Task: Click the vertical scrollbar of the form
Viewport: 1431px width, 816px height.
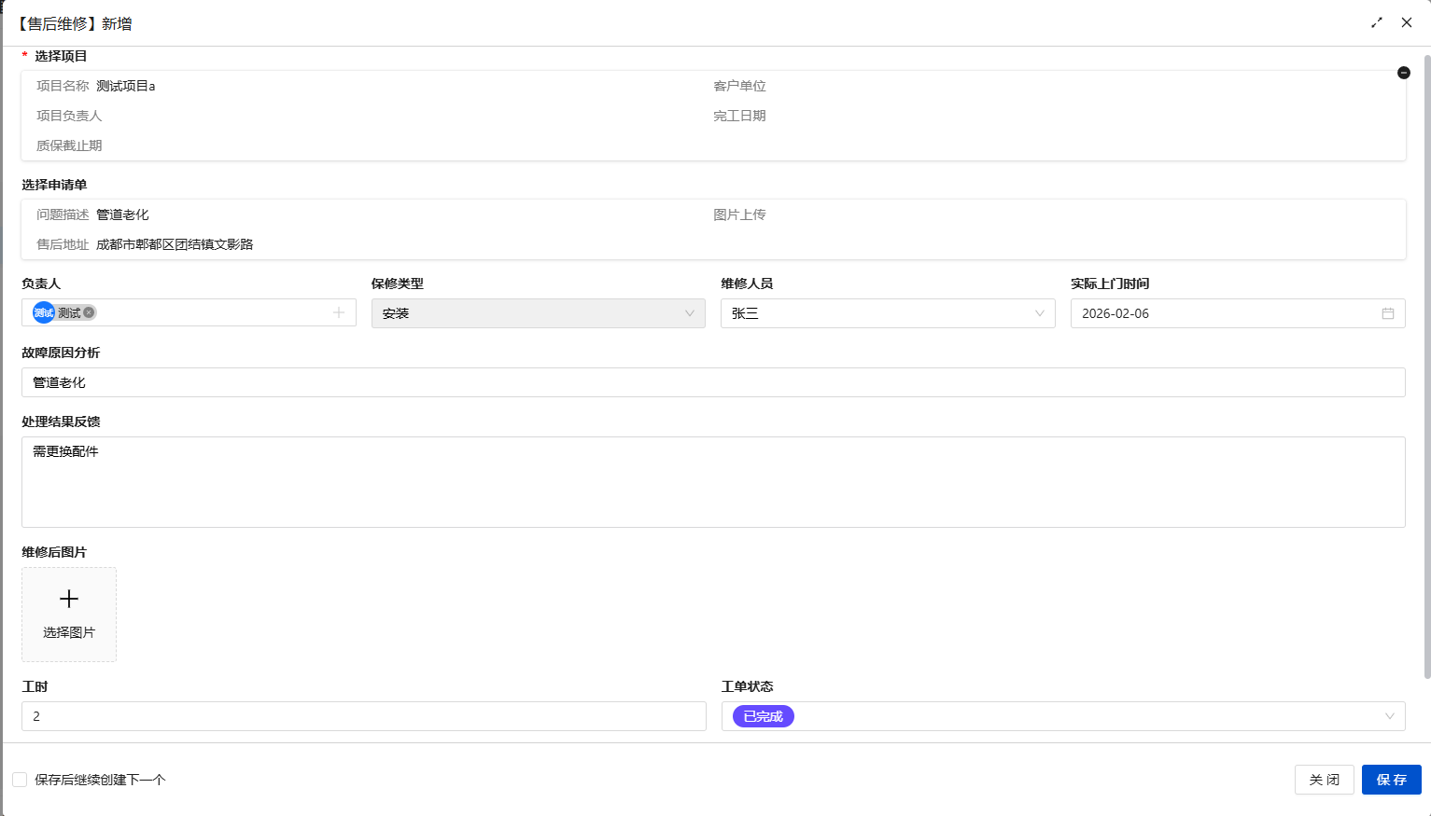Action: pyautogui.click(x=1426, y=373)
